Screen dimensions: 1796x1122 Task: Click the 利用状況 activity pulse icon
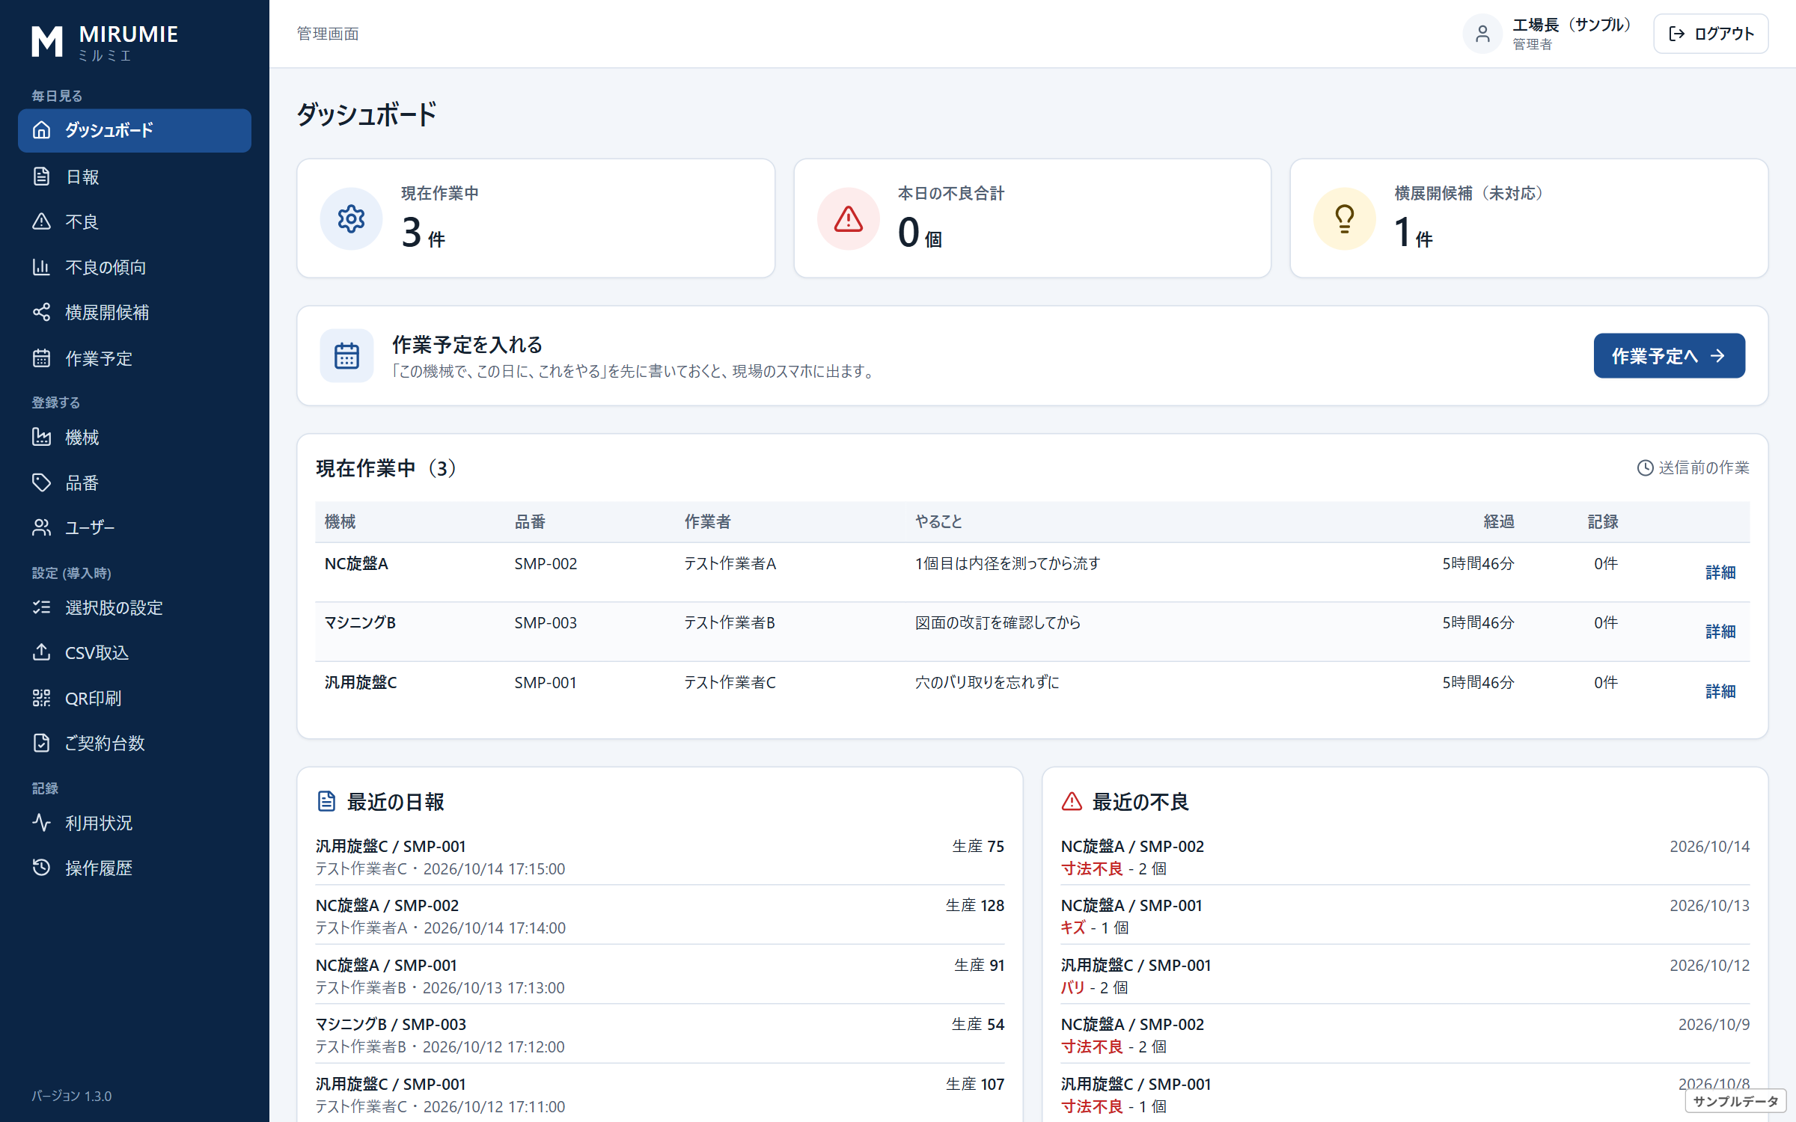41,823
